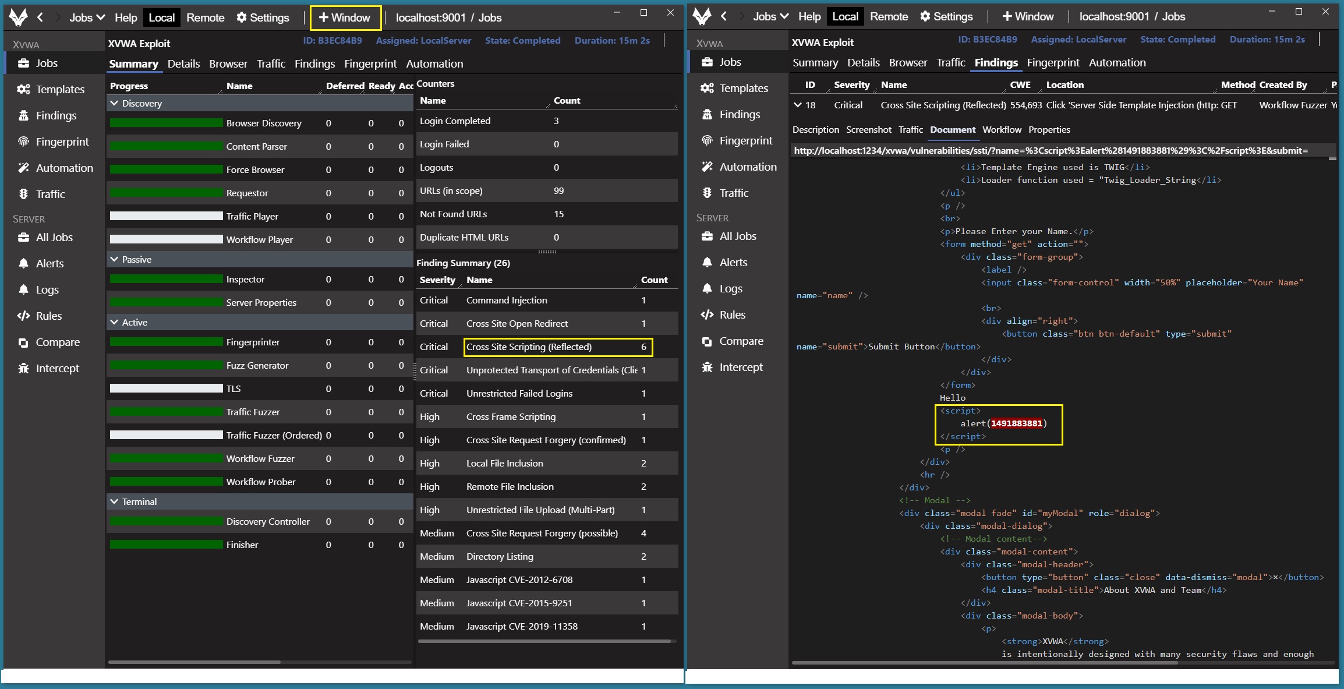
Task: Open the Jobs dropdown menu in left window
Action: coord(87,17)
